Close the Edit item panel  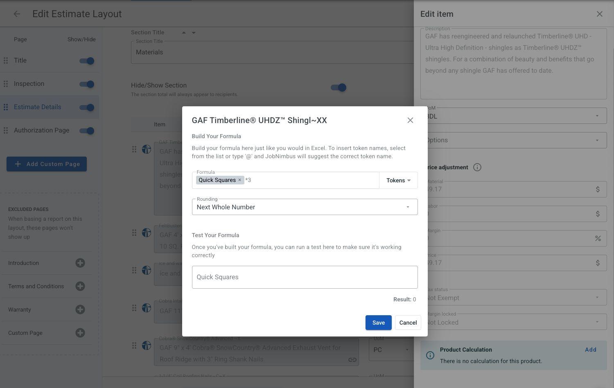600,14
